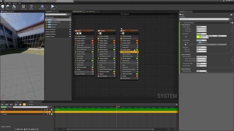Viewport: 234px width, 131px height.
Task: Click the Selection panel share/options icon
Action: click(231, 15)
